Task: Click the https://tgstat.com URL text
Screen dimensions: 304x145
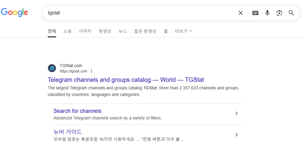Action: 74,71
